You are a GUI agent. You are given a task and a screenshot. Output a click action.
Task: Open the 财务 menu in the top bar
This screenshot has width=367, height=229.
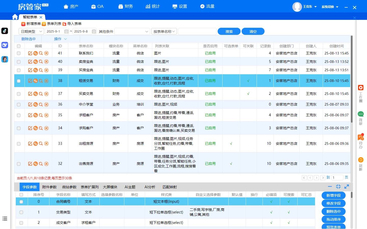(x=126, y=6)
